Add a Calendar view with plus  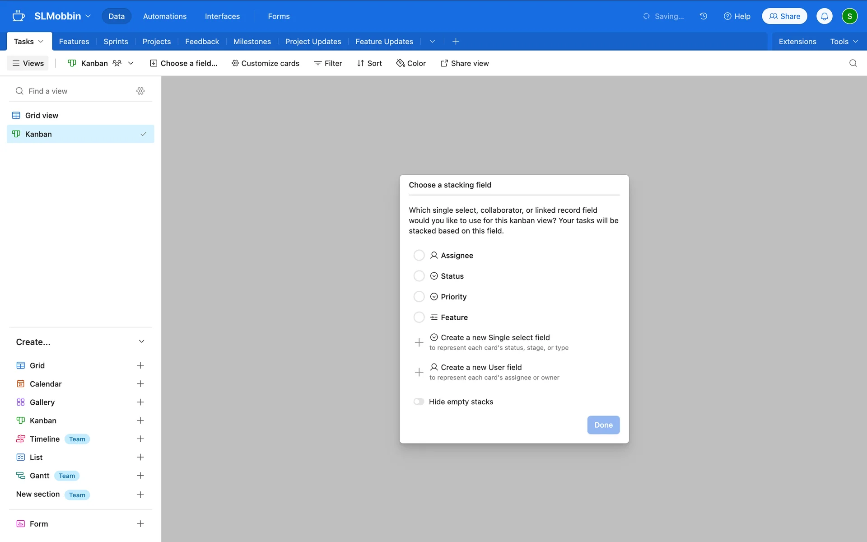pyautogui.click(x=140, y=384)
